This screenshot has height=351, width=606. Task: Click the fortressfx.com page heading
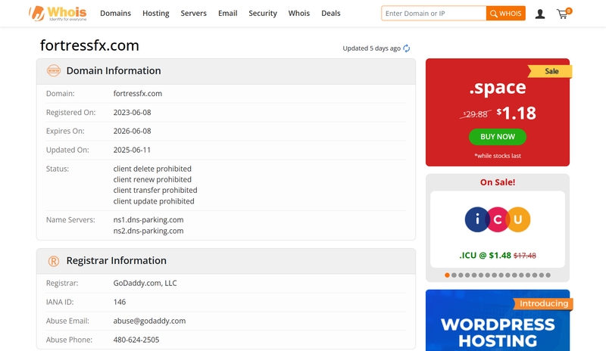(89, 45)
